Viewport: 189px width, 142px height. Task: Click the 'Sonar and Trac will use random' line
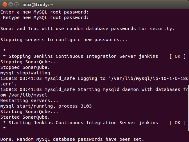click(87, 29)
